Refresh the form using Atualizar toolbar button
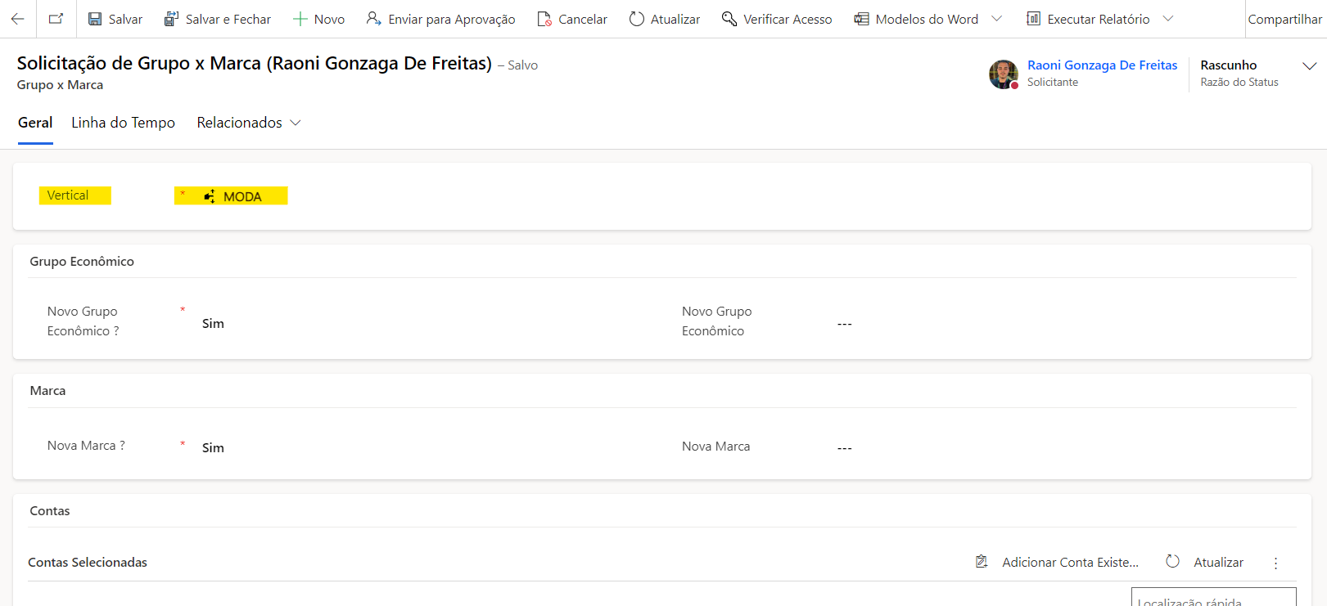The width and height of the screenshot is (1327, 606). tap(665, 19)
